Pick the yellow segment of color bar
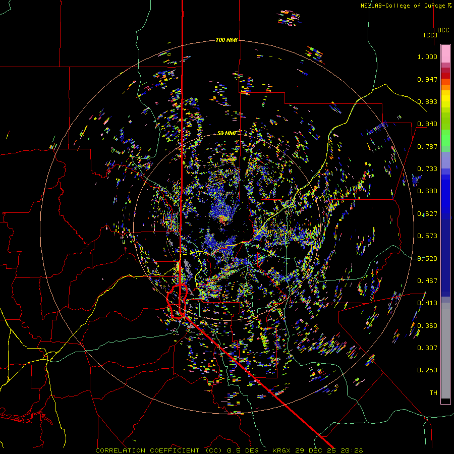 (x=445, y=99)
